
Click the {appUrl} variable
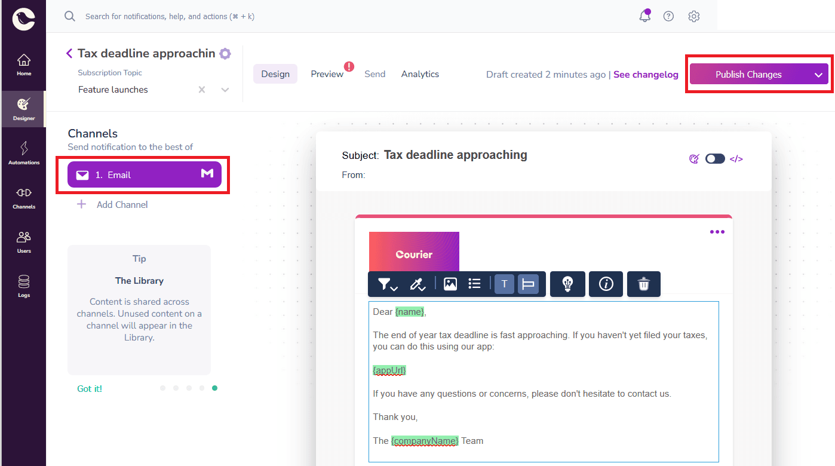(x=389, y=370)
